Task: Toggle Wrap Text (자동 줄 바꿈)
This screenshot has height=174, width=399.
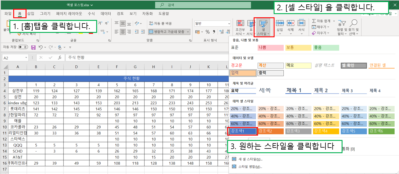Action: (x=160, y=23)
